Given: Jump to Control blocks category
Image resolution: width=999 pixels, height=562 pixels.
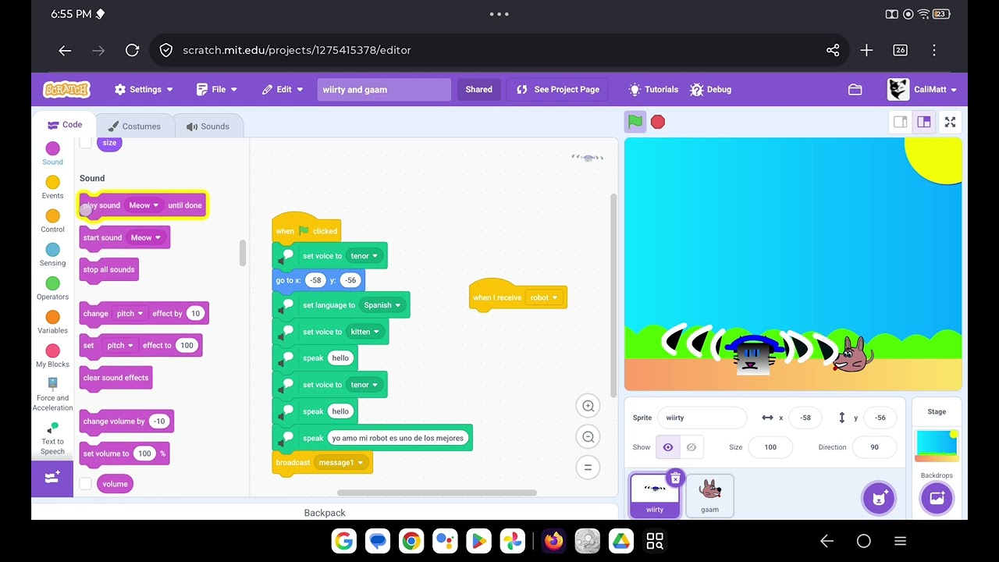Looking at the screenshot, I should coord(52,221).
